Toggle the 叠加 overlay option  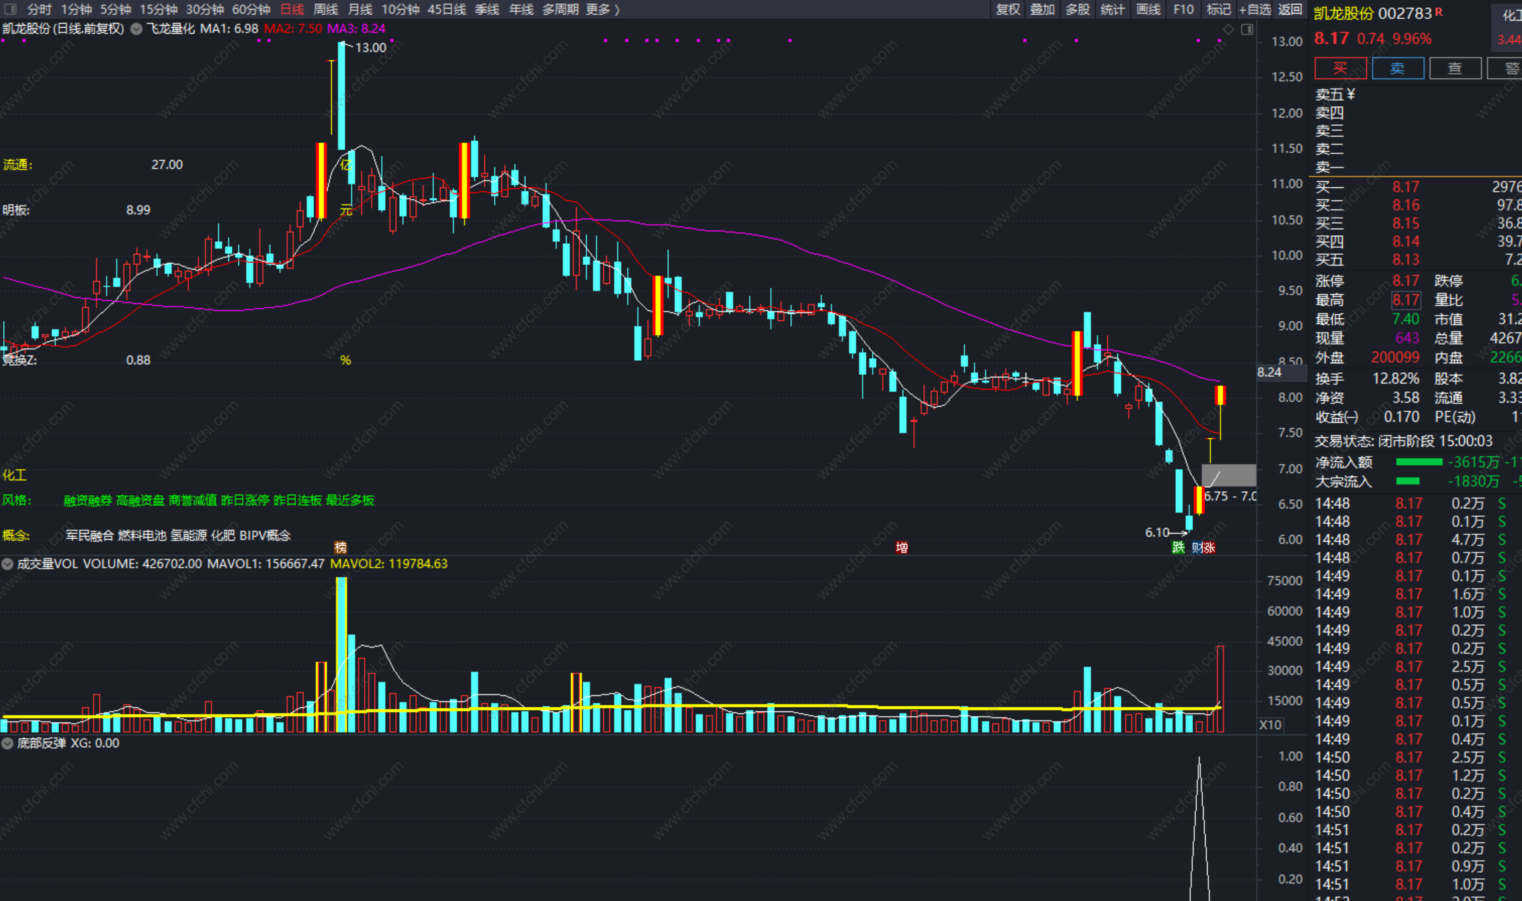1042,9
